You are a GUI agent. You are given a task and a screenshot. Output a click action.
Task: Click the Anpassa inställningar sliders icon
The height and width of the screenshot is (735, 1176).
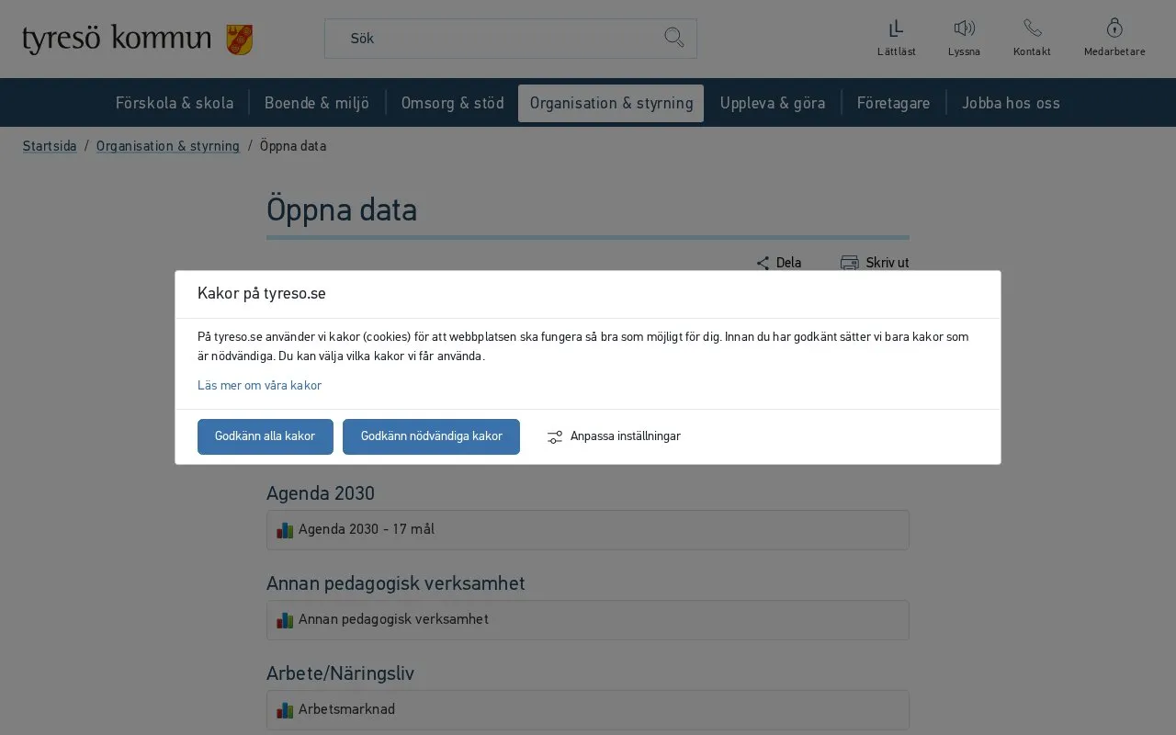click(x=555, y=437)
